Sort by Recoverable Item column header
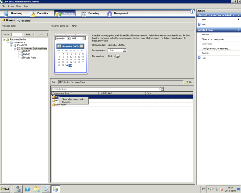 (x=75, y=93)
